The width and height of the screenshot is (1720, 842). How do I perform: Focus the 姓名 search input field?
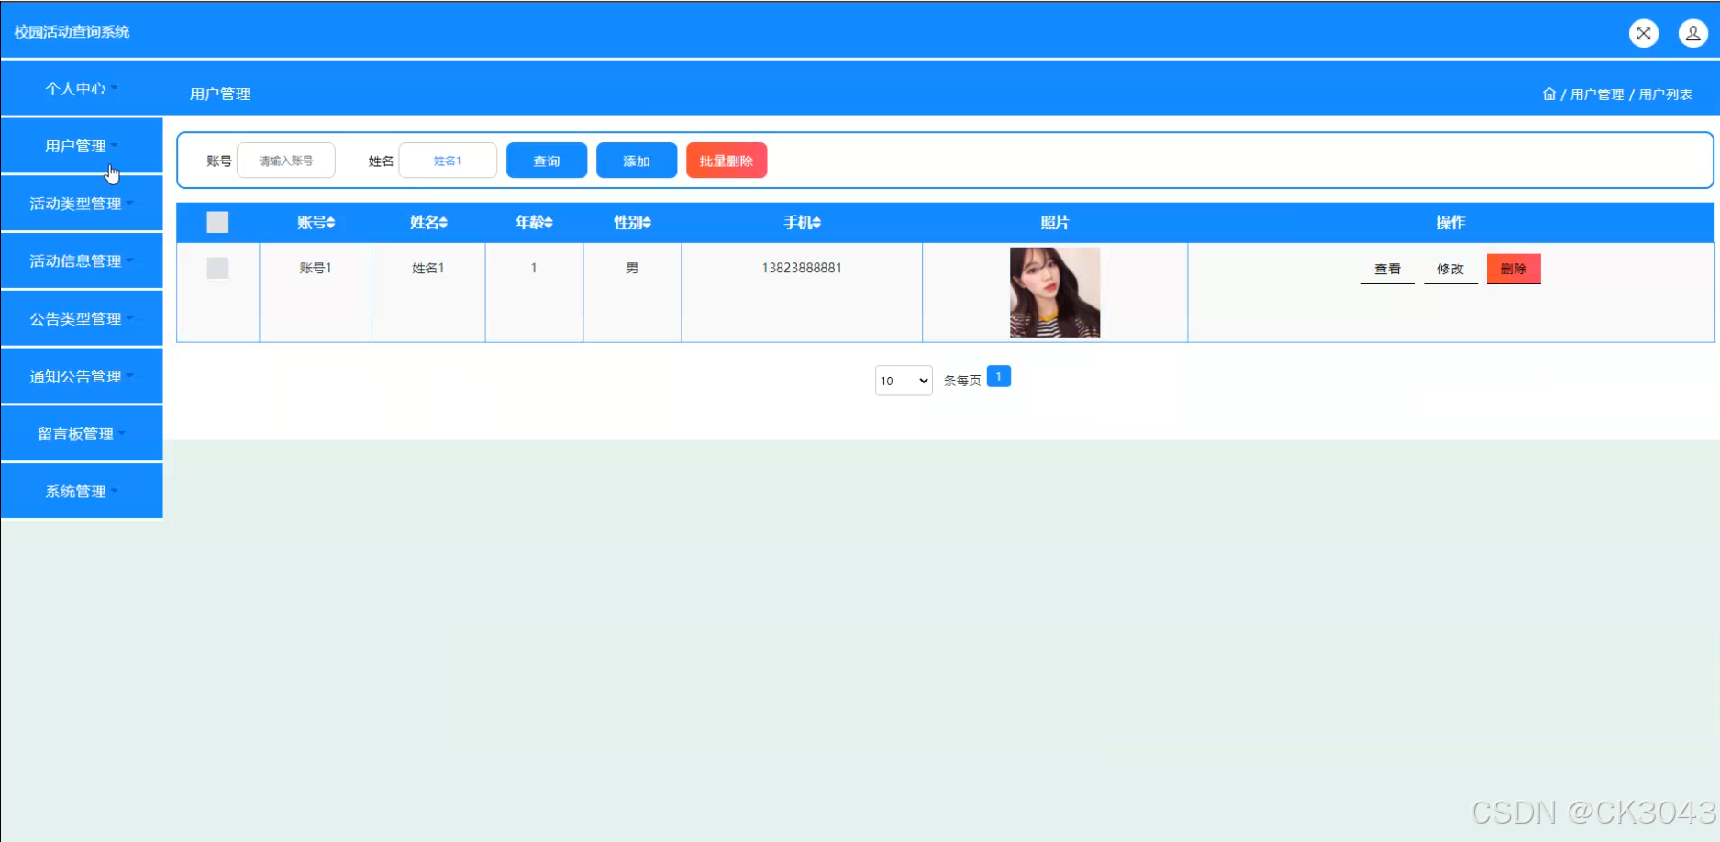tap(448, 161)
